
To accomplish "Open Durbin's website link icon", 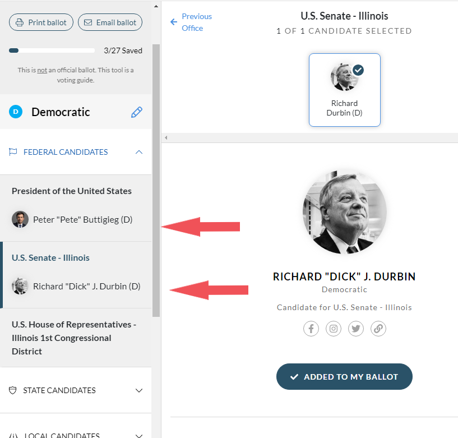I will [378, 329].
